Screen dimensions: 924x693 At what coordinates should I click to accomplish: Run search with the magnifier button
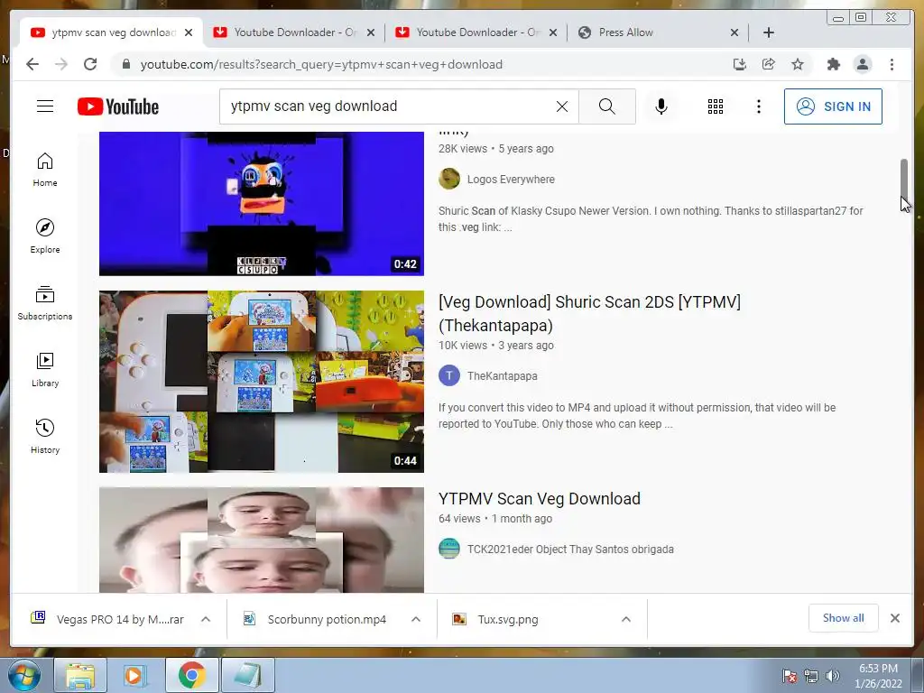pos(607,106)
